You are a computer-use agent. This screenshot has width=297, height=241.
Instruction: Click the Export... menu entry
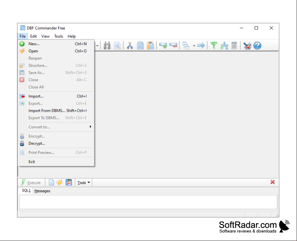[x=56, y=103]
